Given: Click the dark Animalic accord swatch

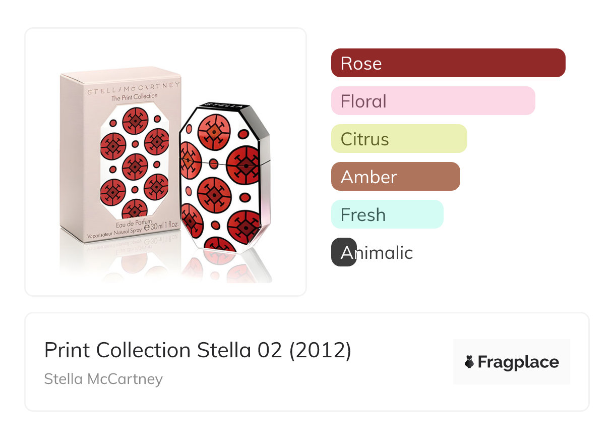Looking at the screenshot, I should coord(344,252).
